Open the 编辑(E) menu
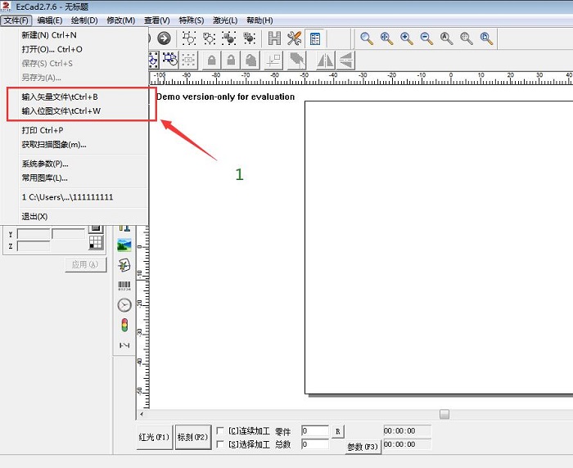The width and height of the screenshot is (573, 468). 49,20
